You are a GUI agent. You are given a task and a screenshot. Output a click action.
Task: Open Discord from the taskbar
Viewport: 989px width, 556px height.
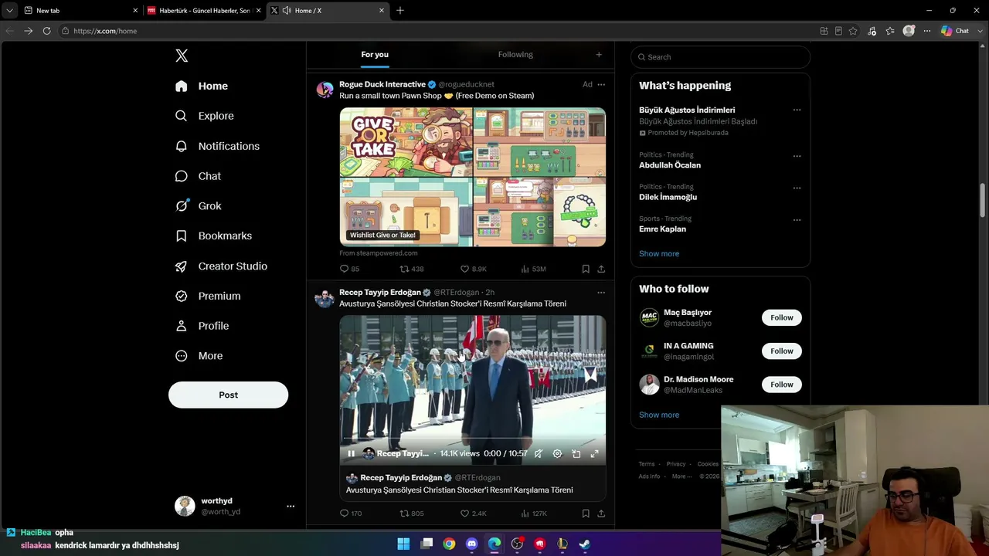coord(471,544)
